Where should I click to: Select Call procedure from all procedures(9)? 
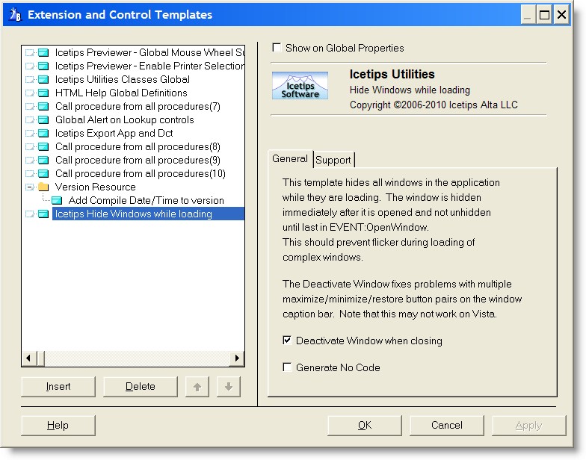point(138,160)
